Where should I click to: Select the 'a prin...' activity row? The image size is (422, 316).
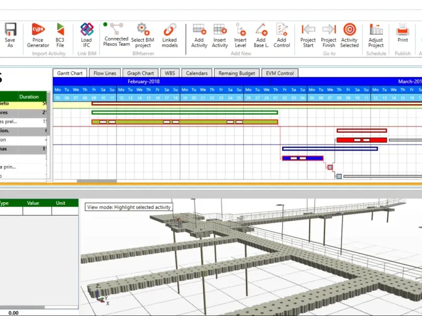(x=23, y=167)
